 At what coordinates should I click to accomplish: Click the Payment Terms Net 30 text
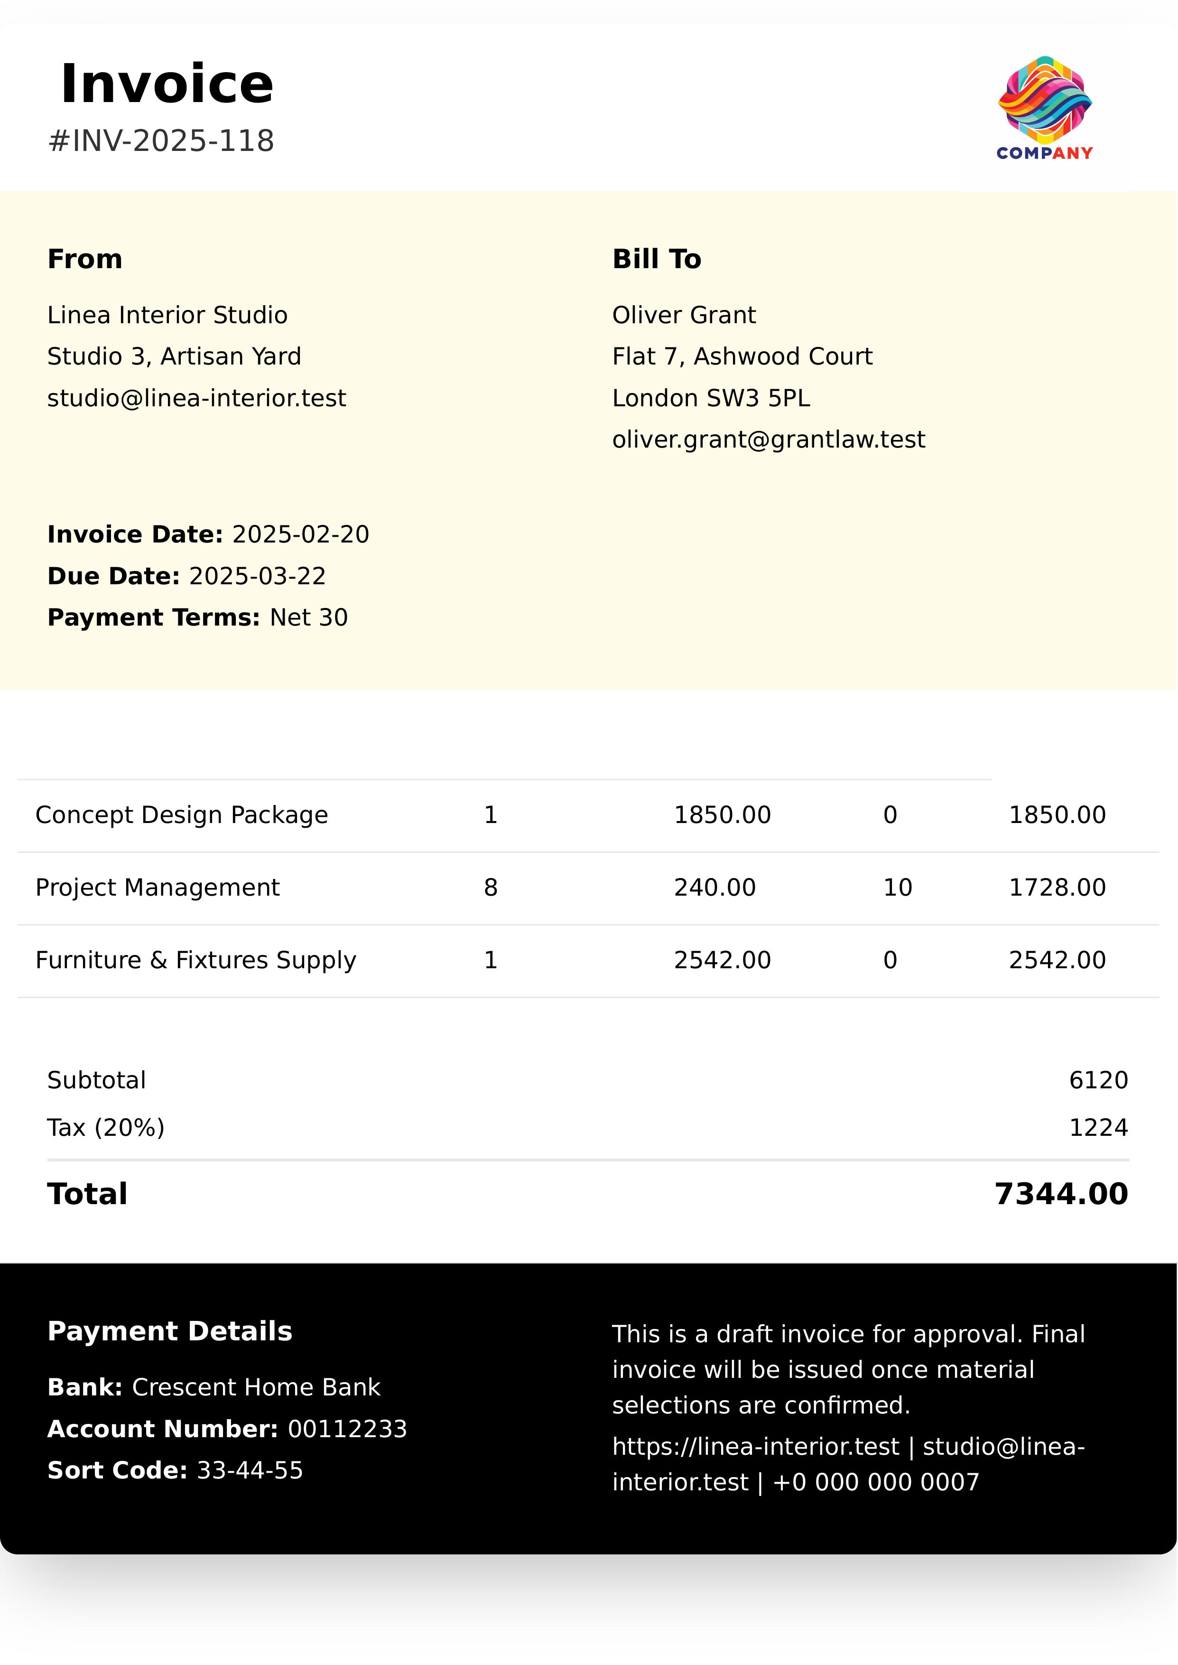pos(308,617)
